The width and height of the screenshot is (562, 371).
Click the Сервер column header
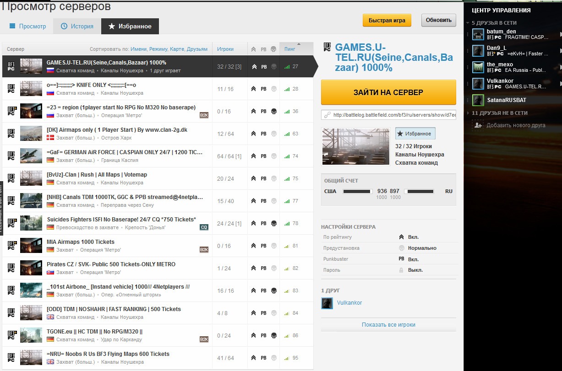point(16,49)
